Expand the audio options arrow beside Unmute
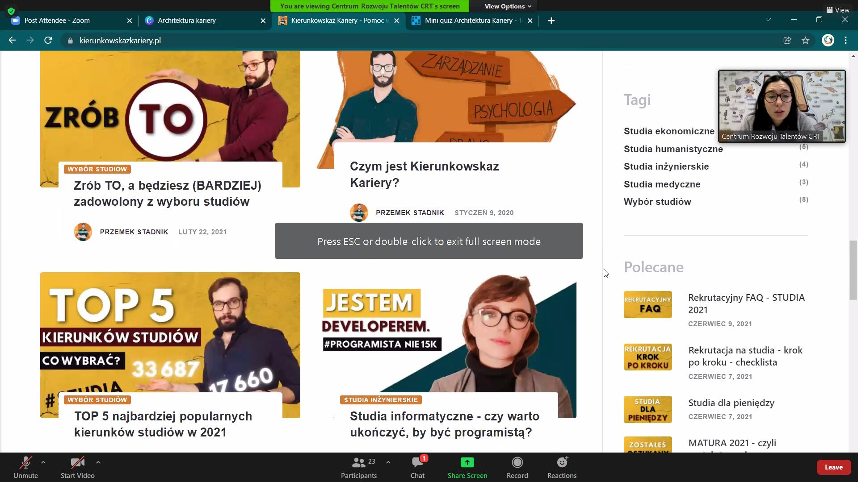 coord(43,462)
